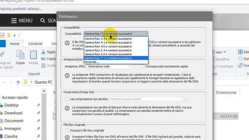The width and height of the screenshot is (249, 140).
Task: Toggle Usa compressione con perdita checkbox
Action: point(67,99)
